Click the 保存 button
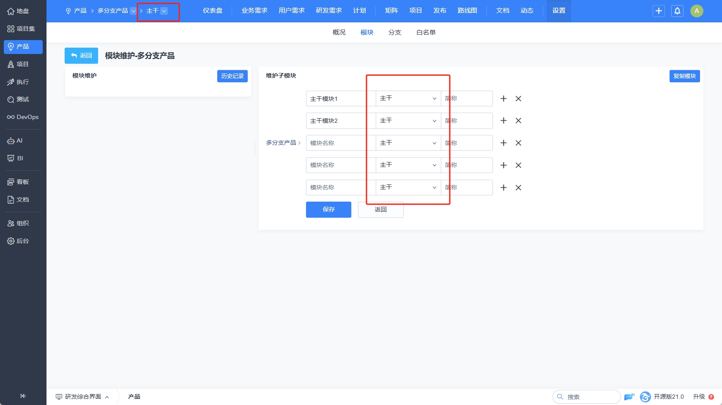722x405 pixels. click(328, 209)
